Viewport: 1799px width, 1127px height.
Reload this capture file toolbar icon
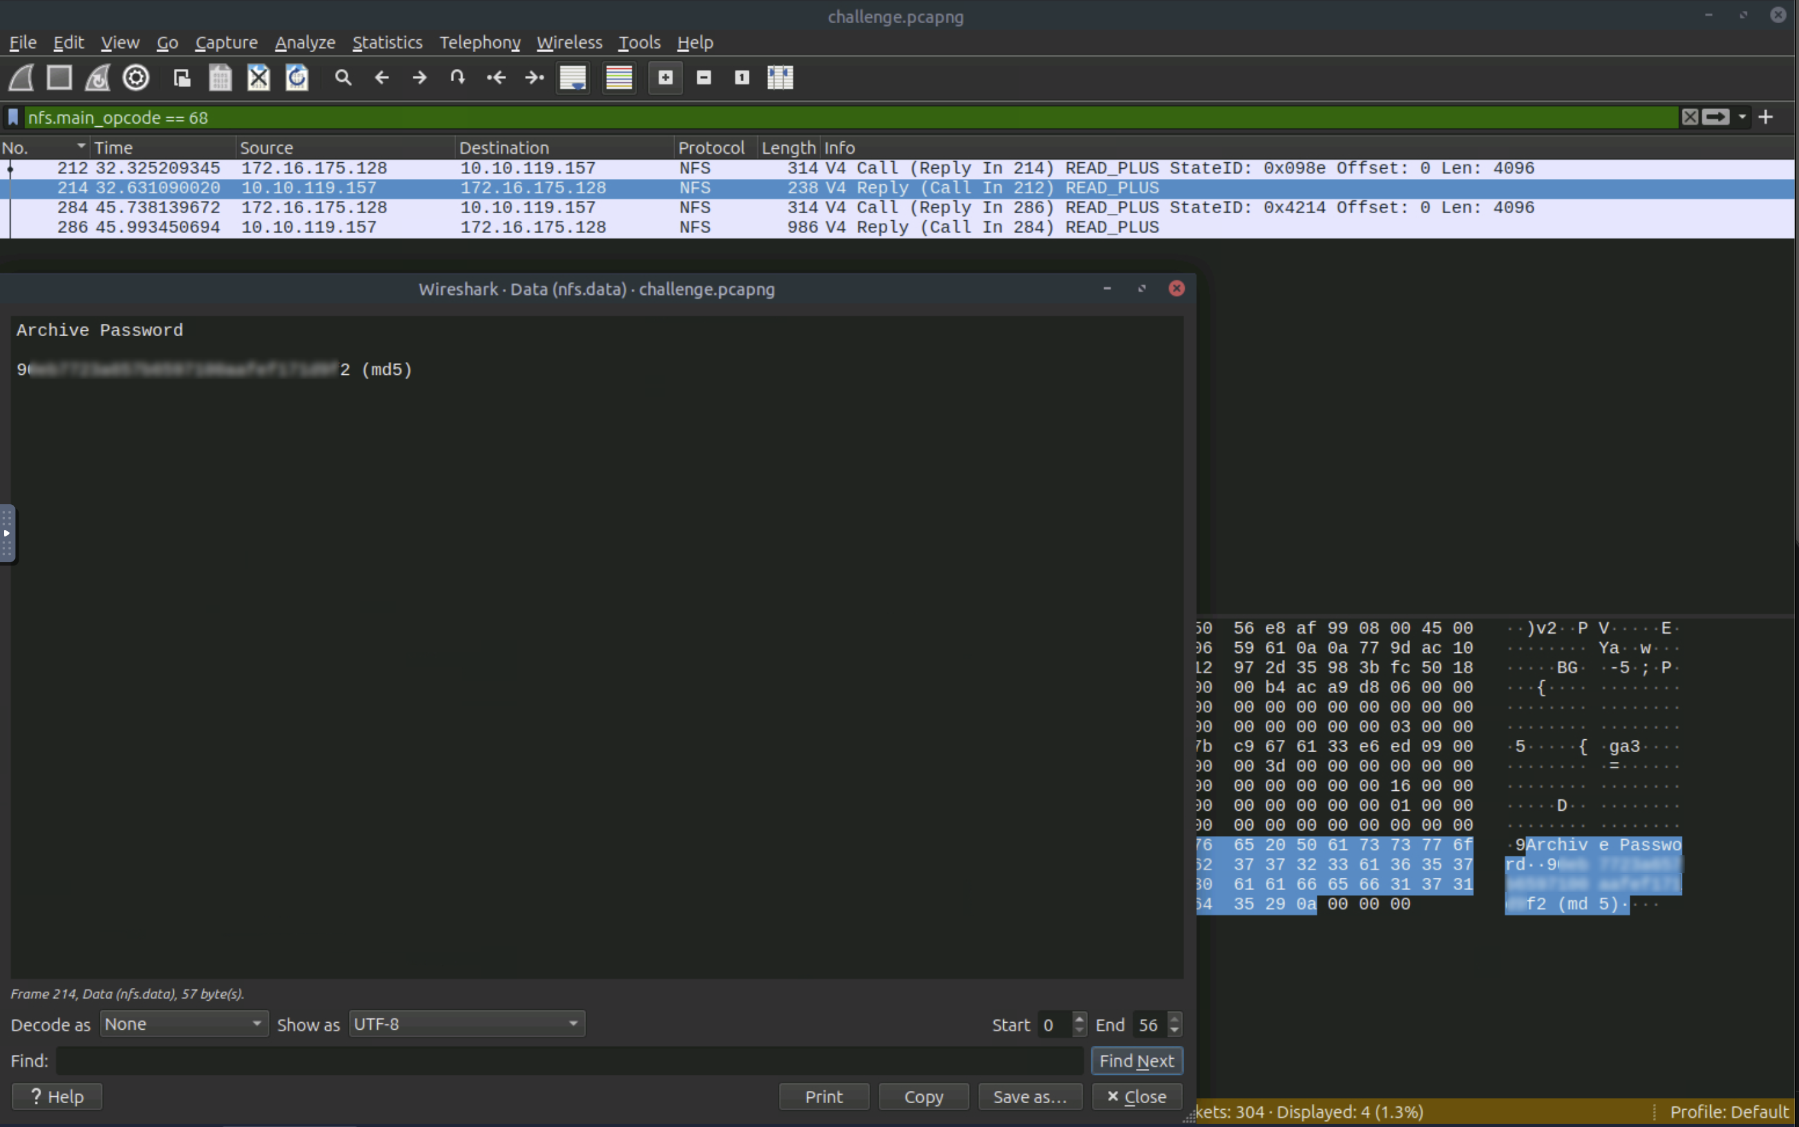coord(297,77)
